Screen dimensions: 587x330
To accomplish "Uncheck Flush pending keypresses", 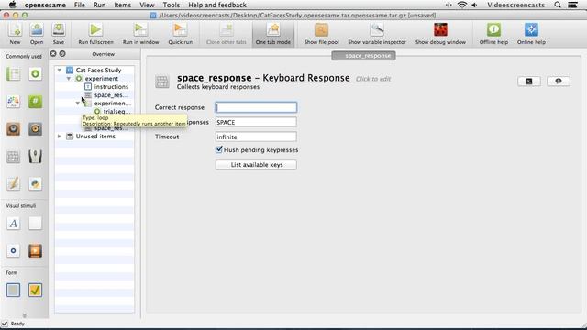I will 219,149.
